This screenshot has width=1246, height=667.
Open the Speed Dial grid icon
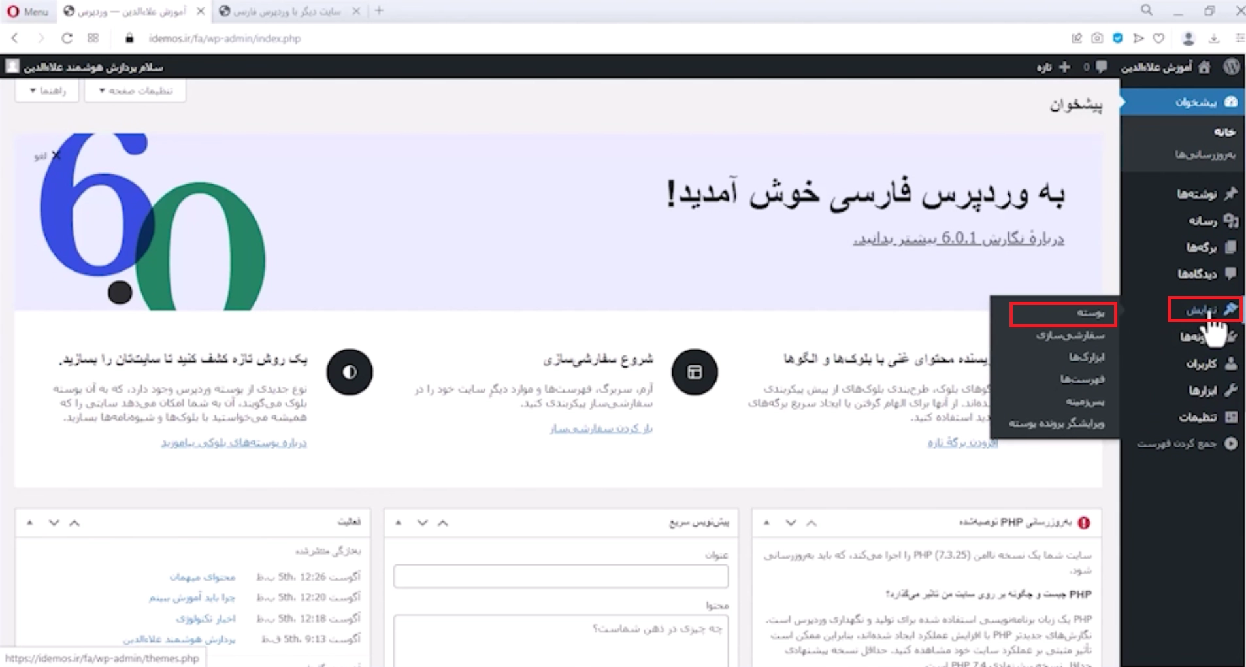tap(93, 39)
